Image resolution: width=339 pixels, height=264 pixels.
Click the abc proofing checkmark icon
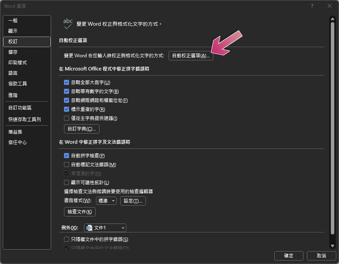pos(68,24)
